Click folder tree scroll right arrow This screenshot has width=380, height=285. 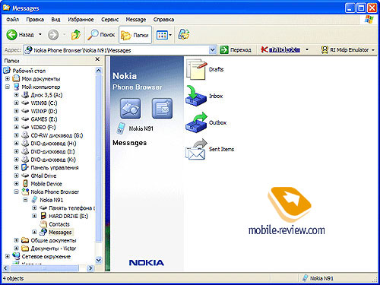point(90,268)
